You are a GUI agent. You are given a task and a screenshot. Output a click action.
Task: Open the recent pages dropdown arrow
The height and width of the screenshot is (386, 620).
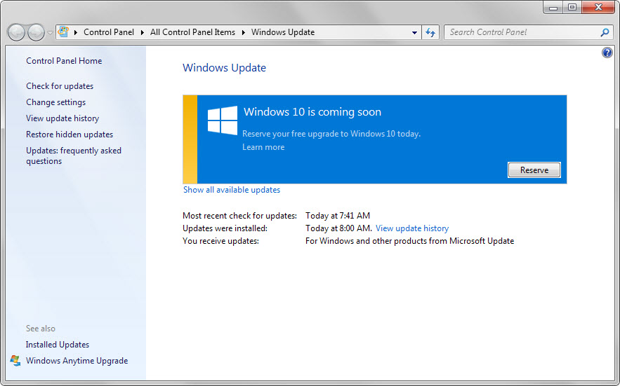click(50, 33)
